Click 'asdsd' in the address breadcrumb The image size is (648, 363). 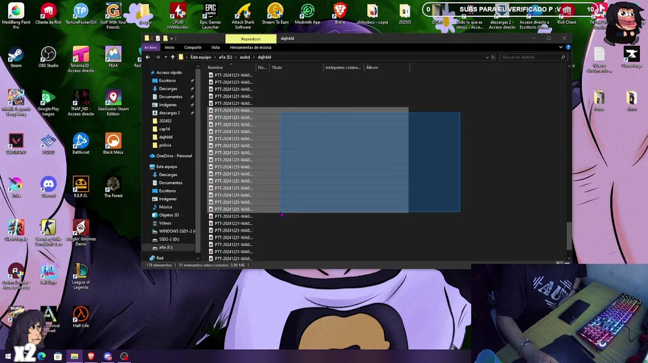245,57
